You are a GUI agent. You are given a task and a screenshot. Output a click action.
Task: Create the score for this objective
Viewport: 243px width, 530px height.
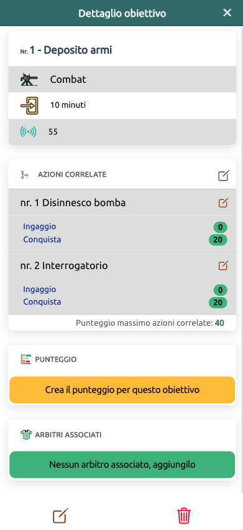(x=122, y=390)
